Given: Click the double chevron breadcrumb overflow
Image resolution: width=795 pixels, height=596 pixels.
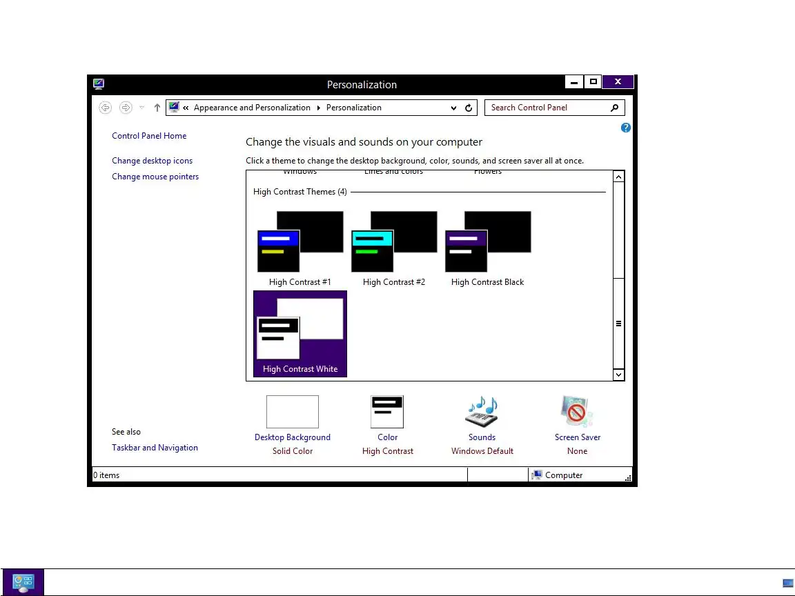Looking at the screenshot, I should [186, 108].
